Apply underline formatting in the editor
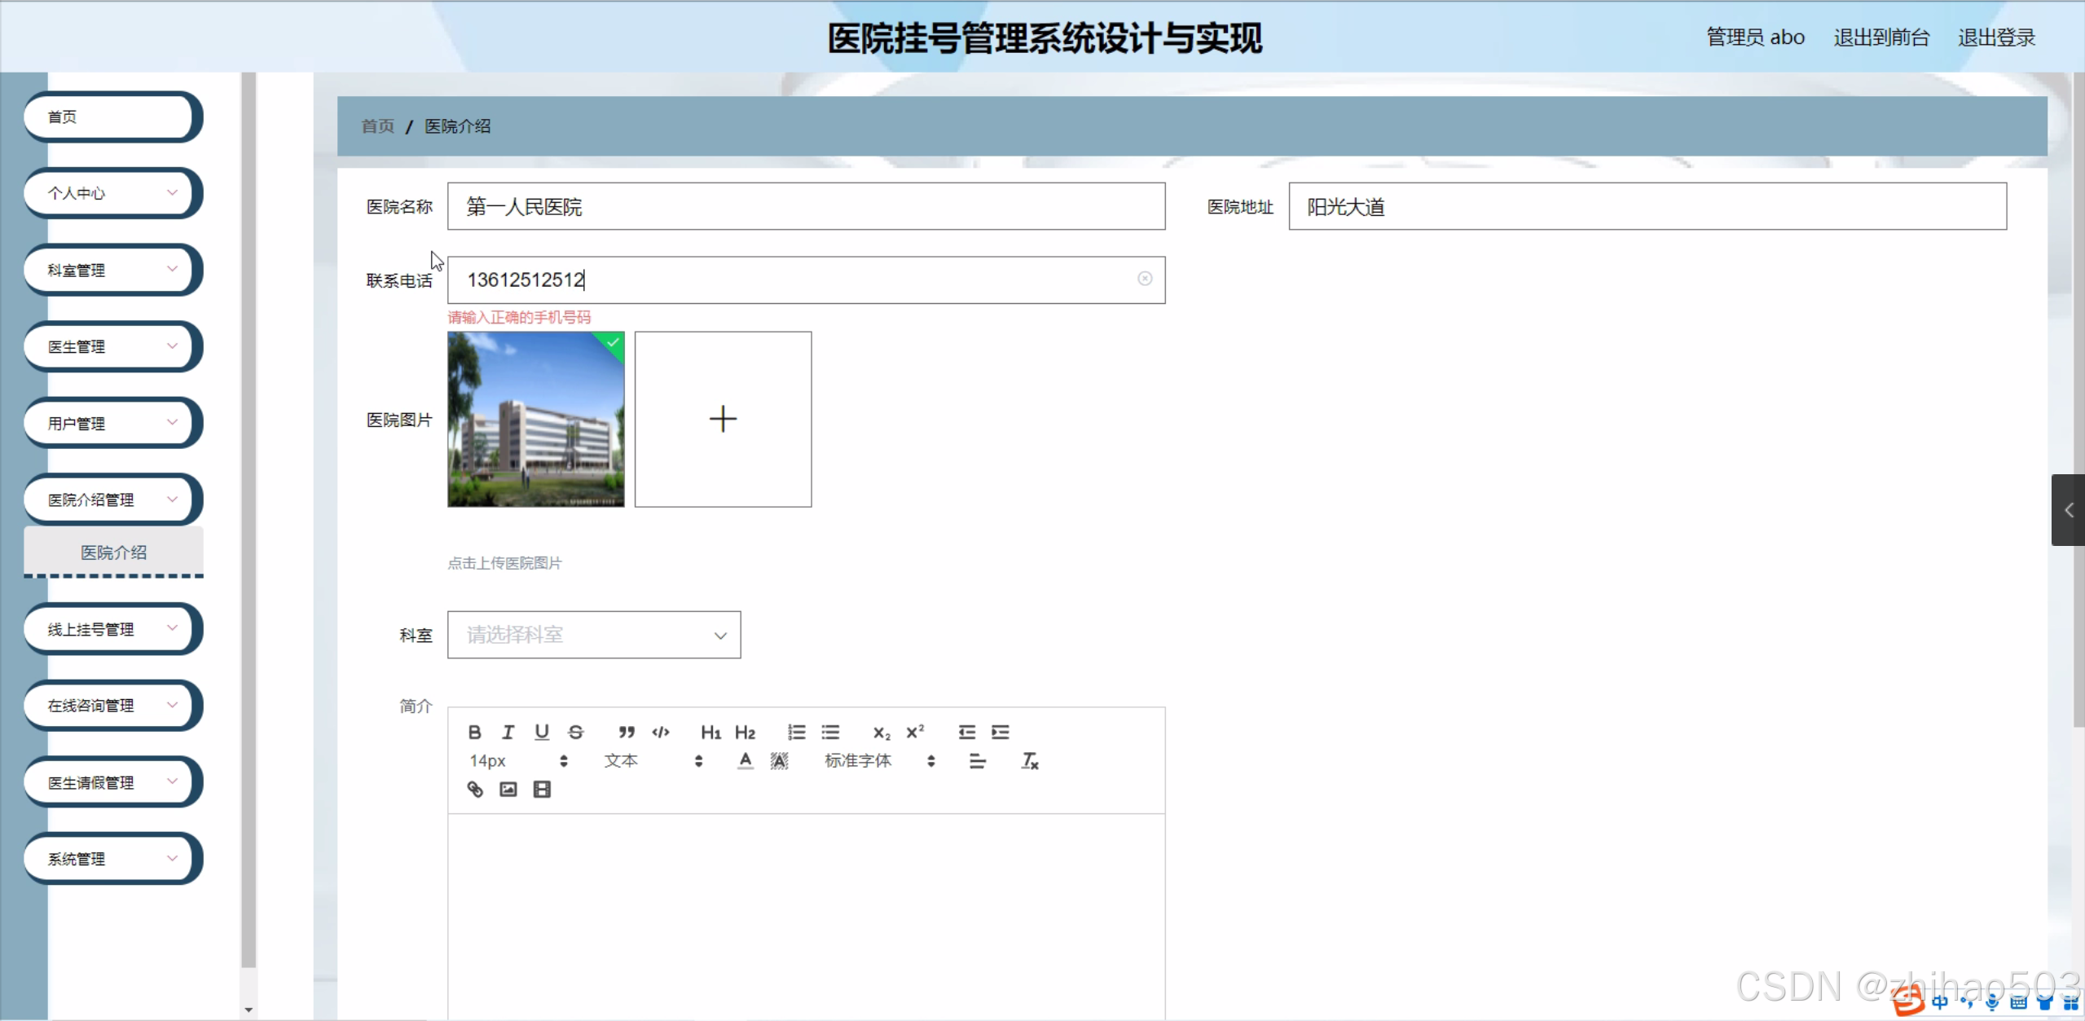Screen dimensions: 2085x1021 [x=541, y=731]
